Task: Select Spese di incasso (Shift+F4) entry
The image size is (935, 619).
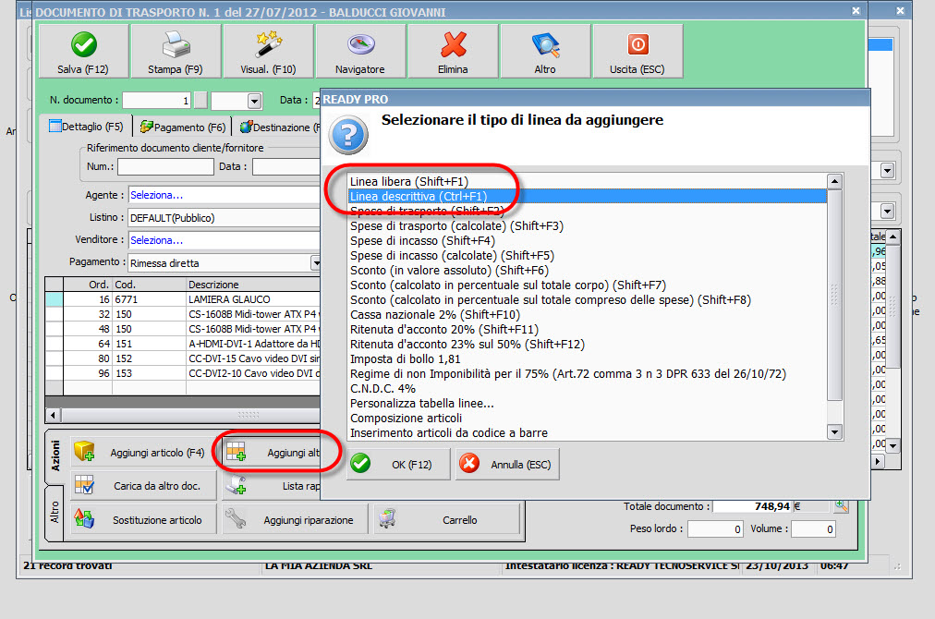Action: pos(588,241)
